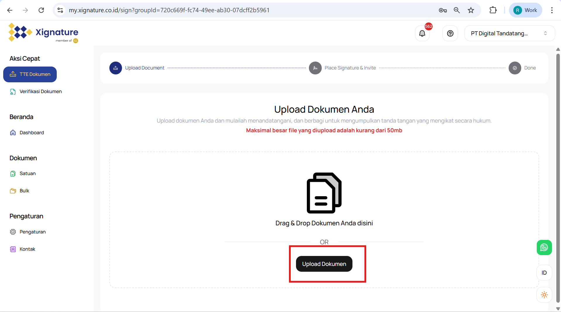Click the Upload Dokumen button
This screenshot has height=312, width=561.
pyautogui.click(x=324, y=264)
